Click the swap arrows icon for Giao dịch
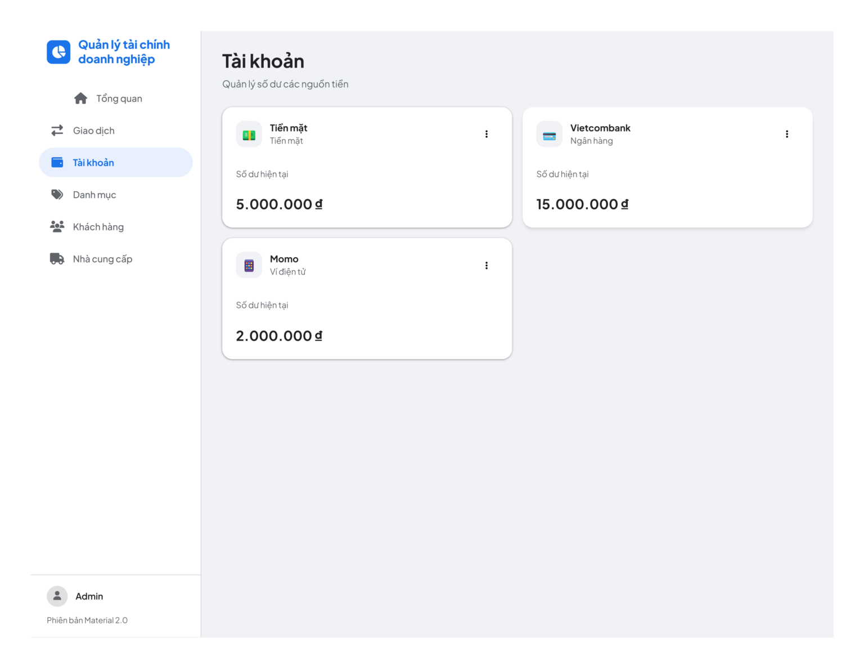The height and width of the screenshot is (668, 864). [x=57, y=131]
